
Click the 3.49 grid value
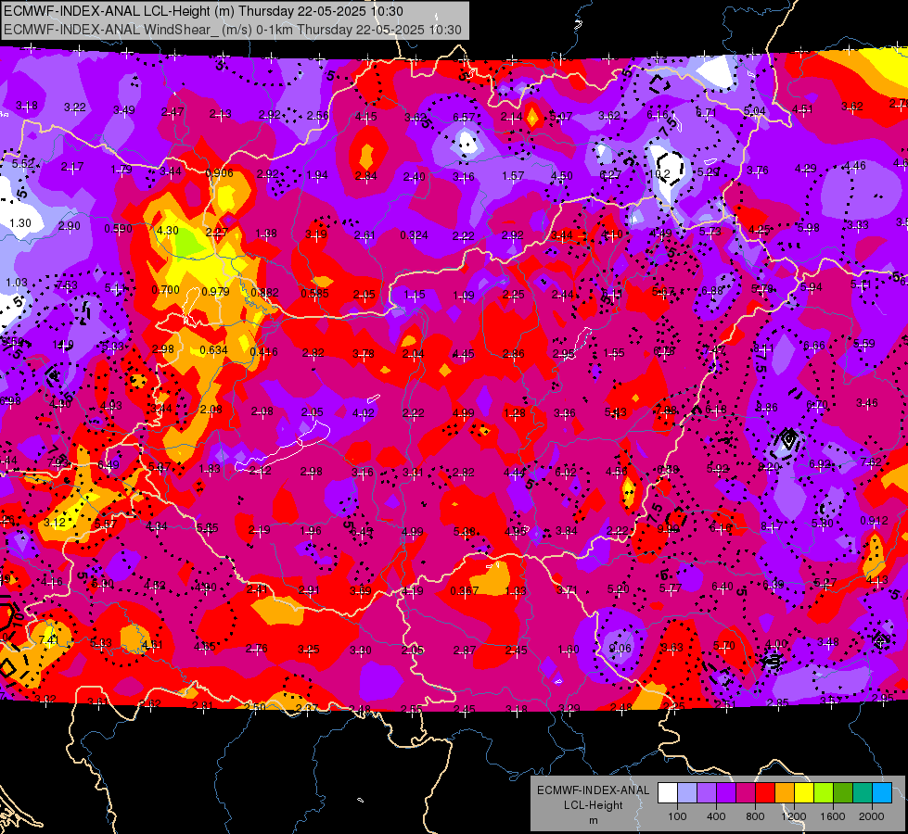tap(124, 109)
